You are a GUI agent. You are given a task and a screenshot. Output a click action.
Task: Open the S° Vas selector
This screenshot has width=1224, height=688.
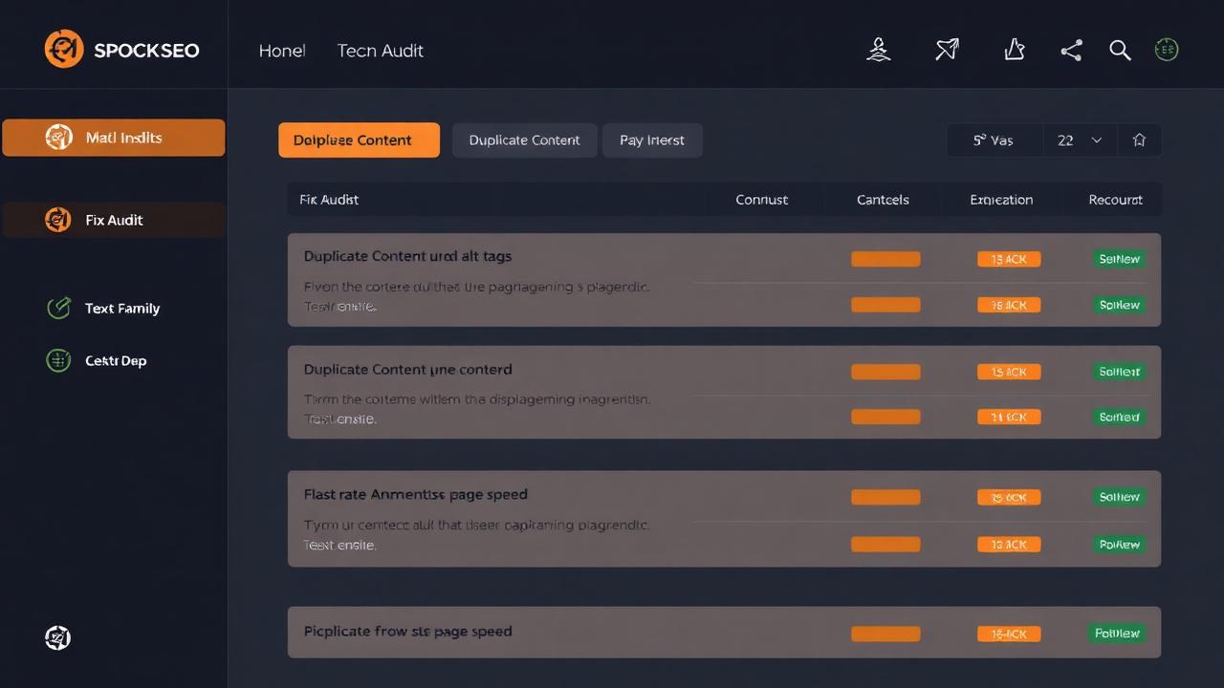pos(994,140)
